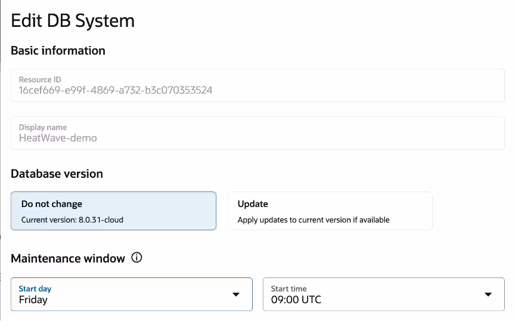Screen dimensions: 515x321
Task: Open the Start time combo box
Action: (x=383, y=294)
